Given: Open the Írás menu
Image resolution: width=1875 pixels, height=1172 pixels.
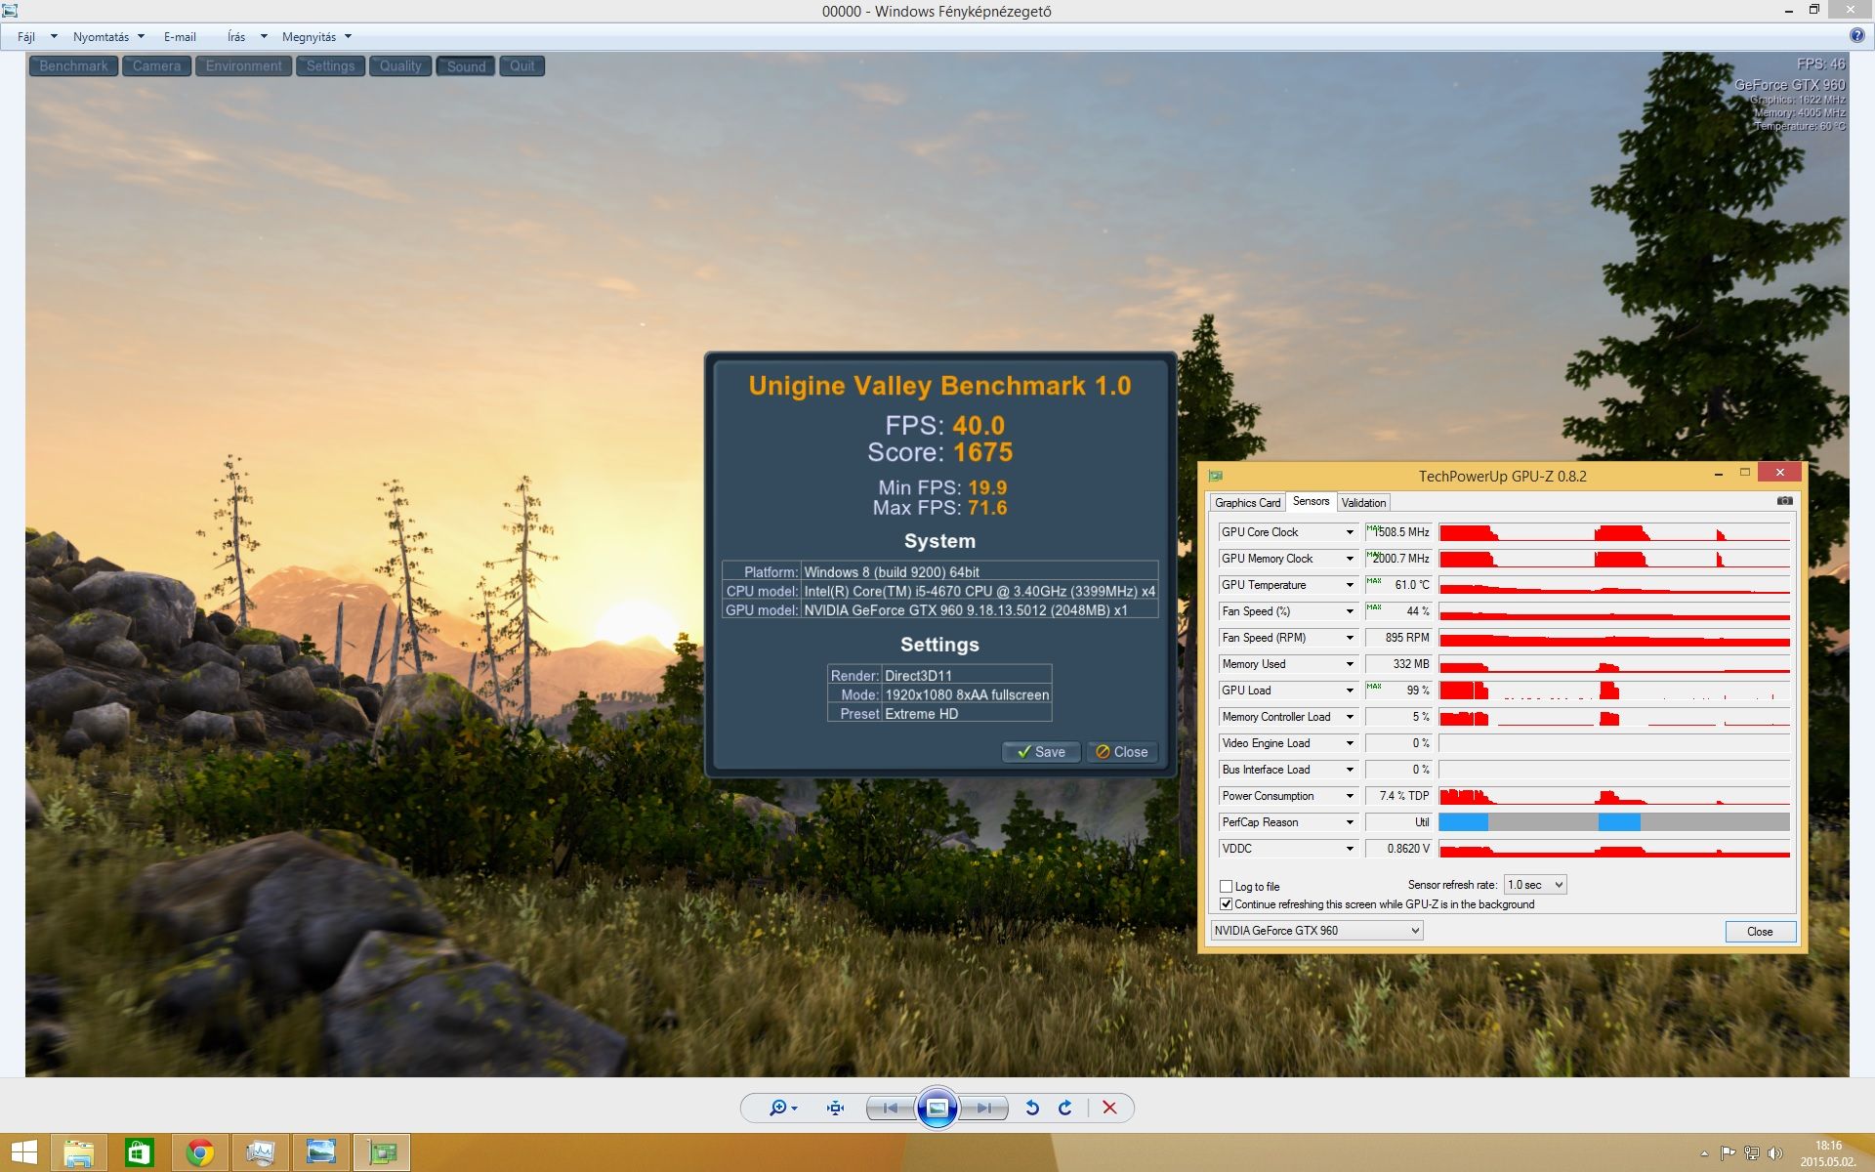Looking at the screenshot, I should tap(246, 37).
